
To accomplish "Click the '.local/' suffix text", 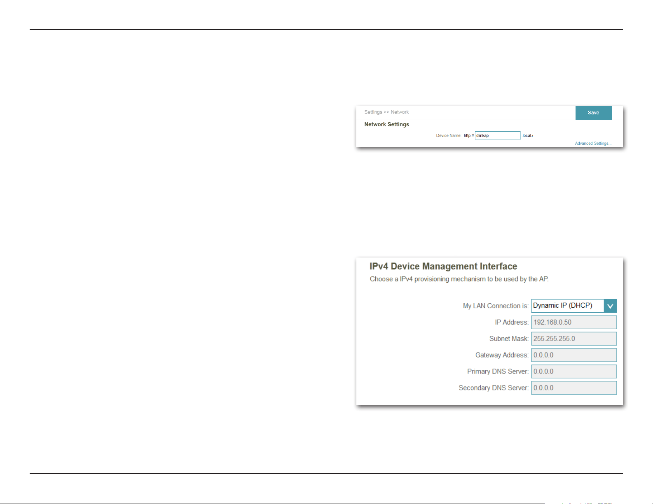I will [x=527, y=136].
